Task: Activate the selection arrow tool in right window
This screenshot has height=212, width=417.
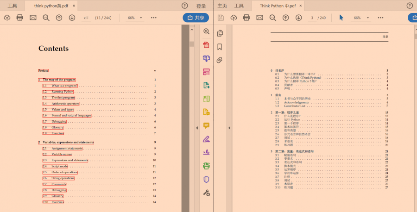Action: (341, 18)
